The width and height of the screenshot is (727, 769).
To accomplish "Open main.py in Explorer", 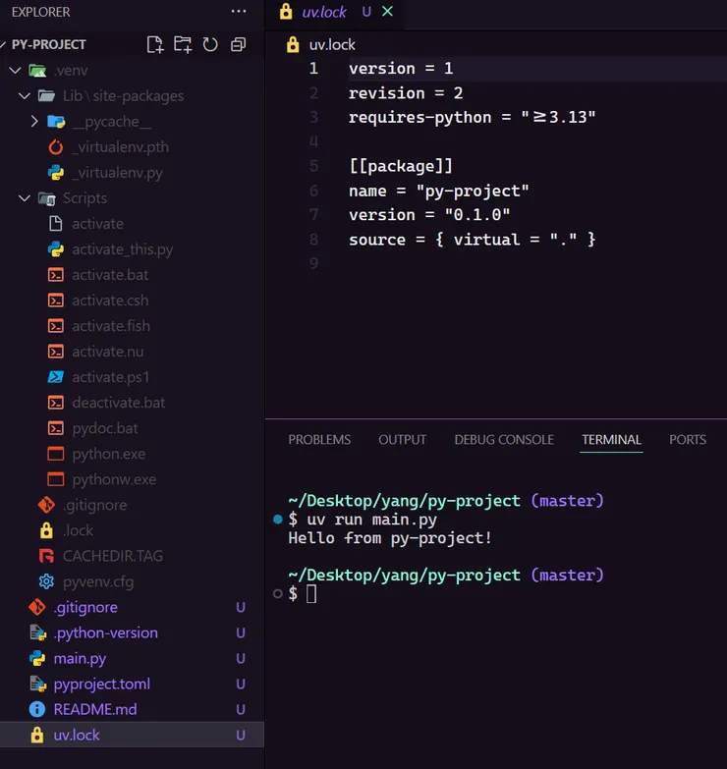I will 80,658.
